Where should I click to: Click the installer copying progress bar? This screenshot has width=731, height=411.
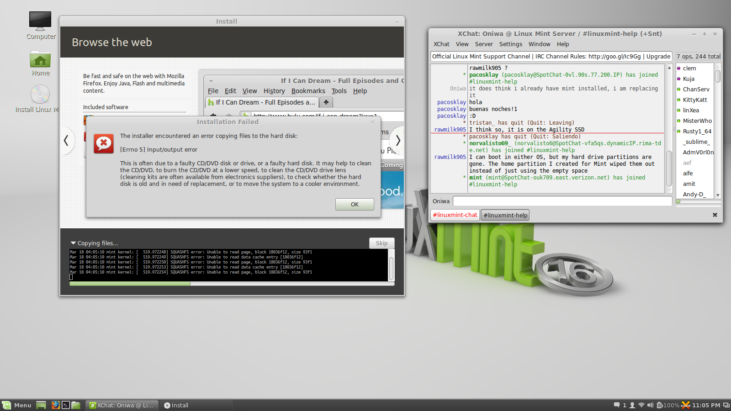point(232,284)
